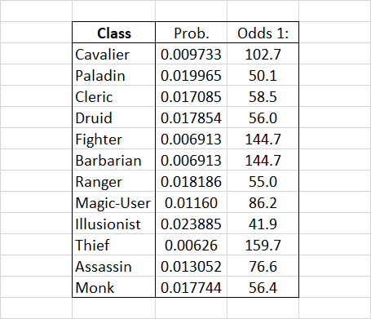Click the Fighter odds cell 144.7
Screen dimensions: 371x319
tap(263, 139)
